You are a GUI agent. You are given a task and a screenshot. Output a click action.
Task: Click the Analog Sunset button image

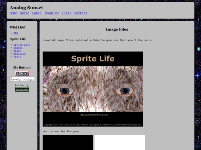[22, 73]
